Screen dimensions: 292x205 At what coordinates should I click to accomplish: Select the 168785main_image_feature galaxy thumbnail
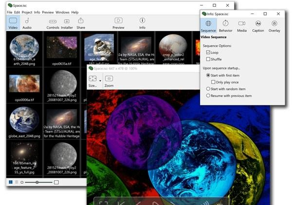point(24,157)
